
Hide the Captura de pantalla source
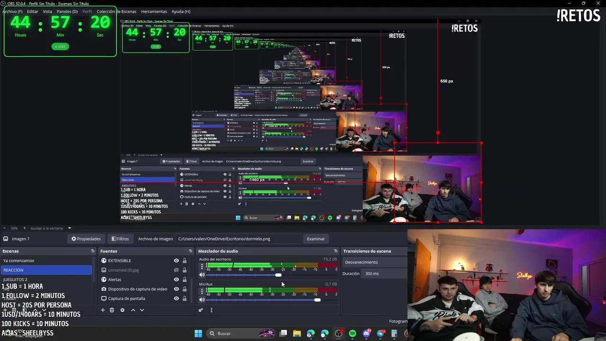pyautogui.click(x=177, y=298)
